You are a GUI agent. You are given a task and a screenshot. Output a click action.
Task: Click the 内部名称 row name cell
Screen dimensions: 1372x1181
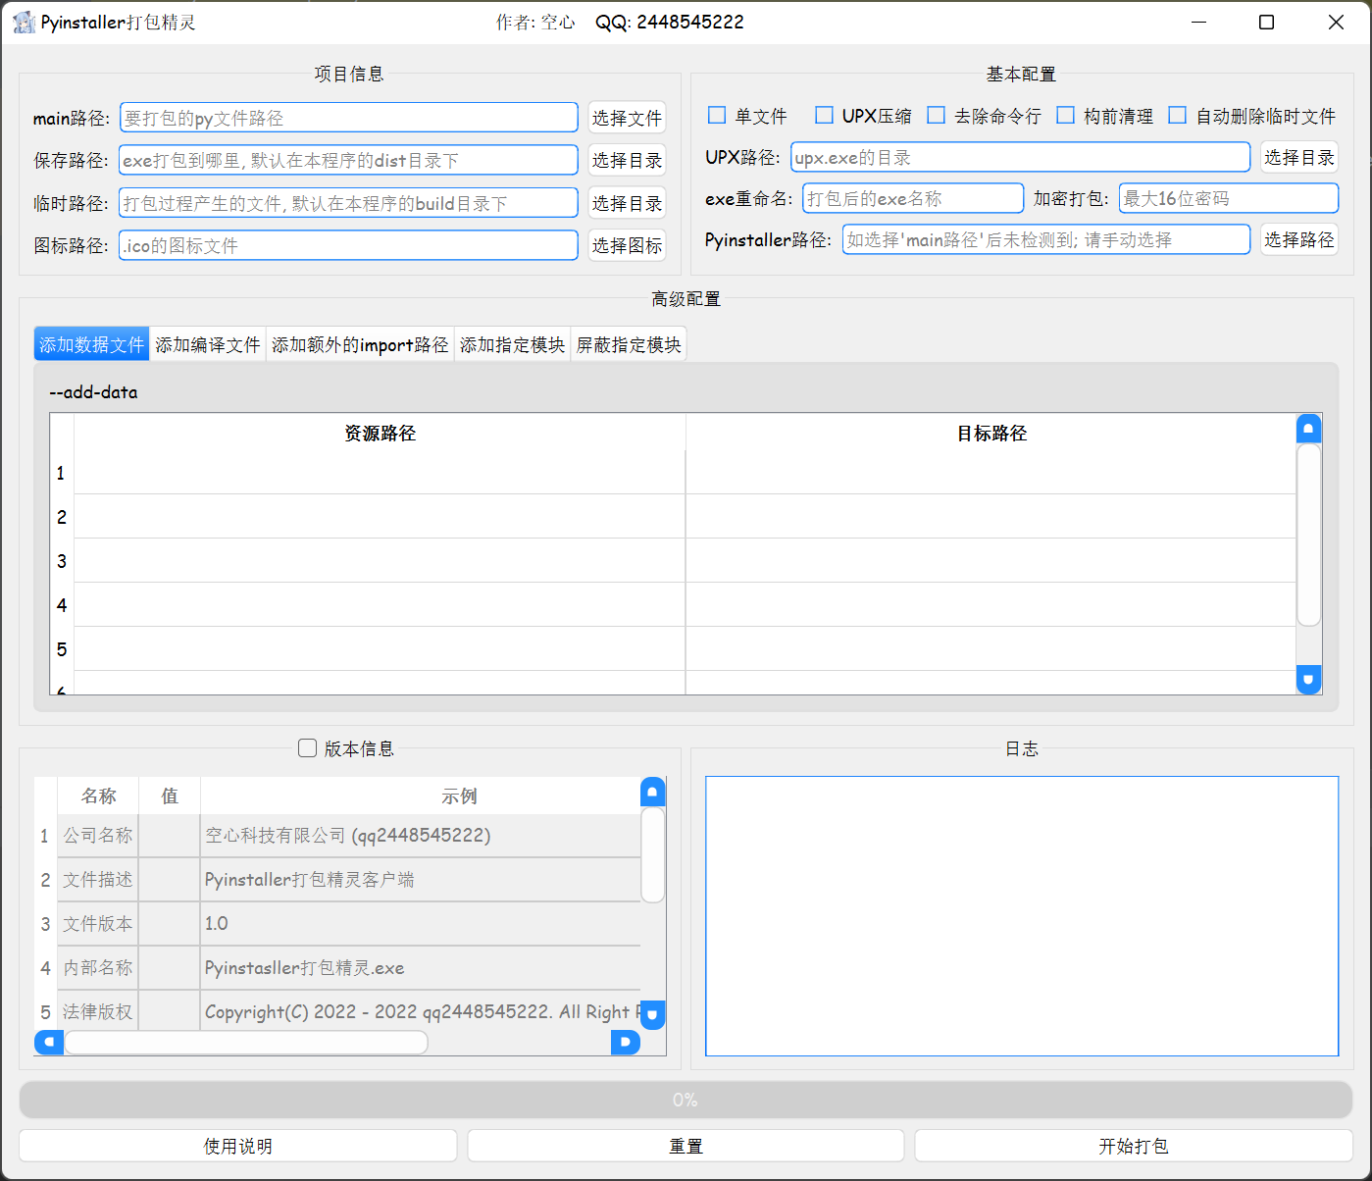point(98,968)
